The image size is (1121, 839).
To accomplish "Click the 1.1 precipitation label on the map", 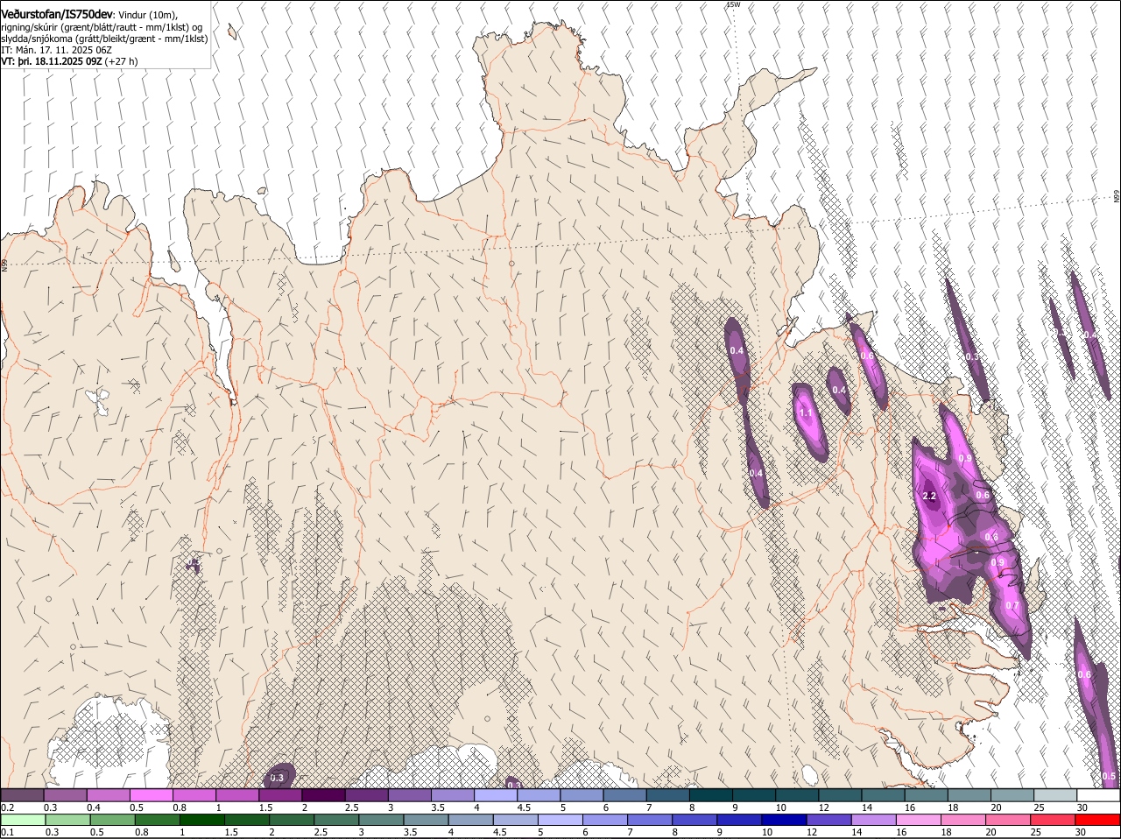I will 806,412.
